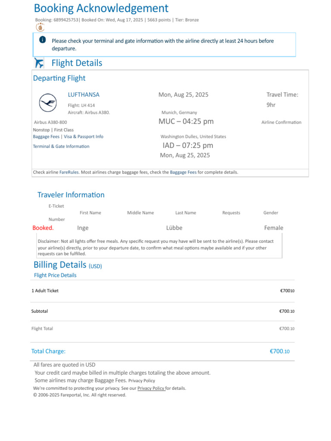
Task: Click the LUFTHANSA airline name
Action: tap(84, 95)
